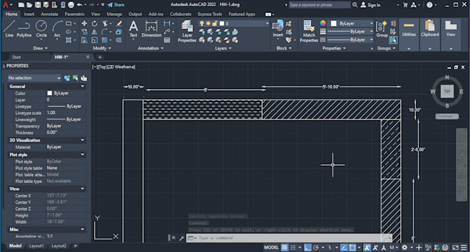Expand the Modify panel flyout

click(102, 48)
